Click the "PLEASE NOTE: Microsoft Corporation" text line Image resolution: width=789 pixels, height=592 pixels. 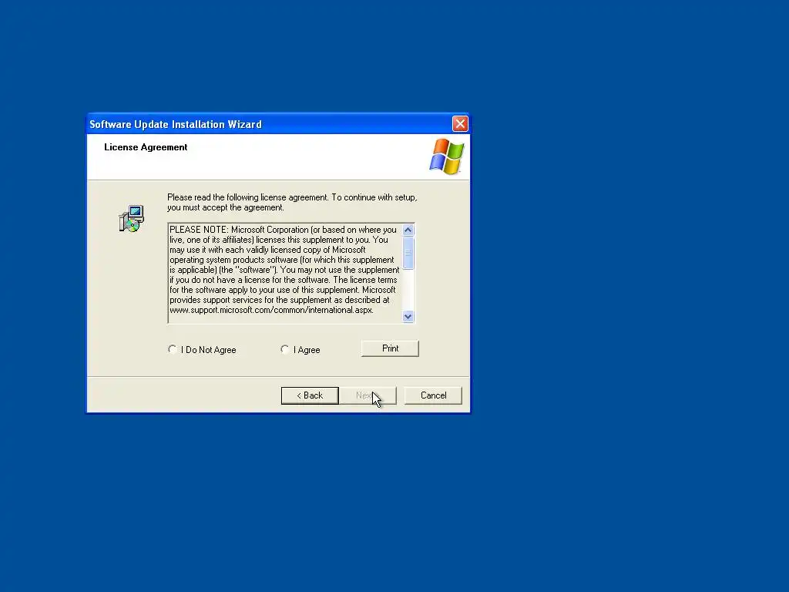coord(283,230)
